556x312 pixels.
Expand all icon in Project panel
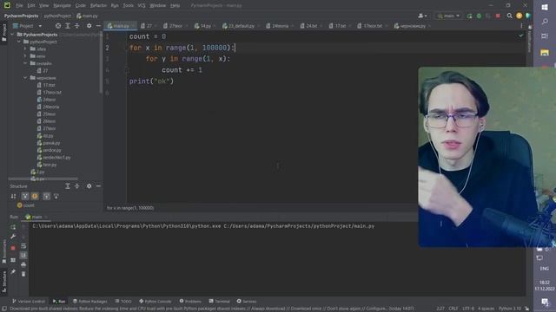pos(68,26)
